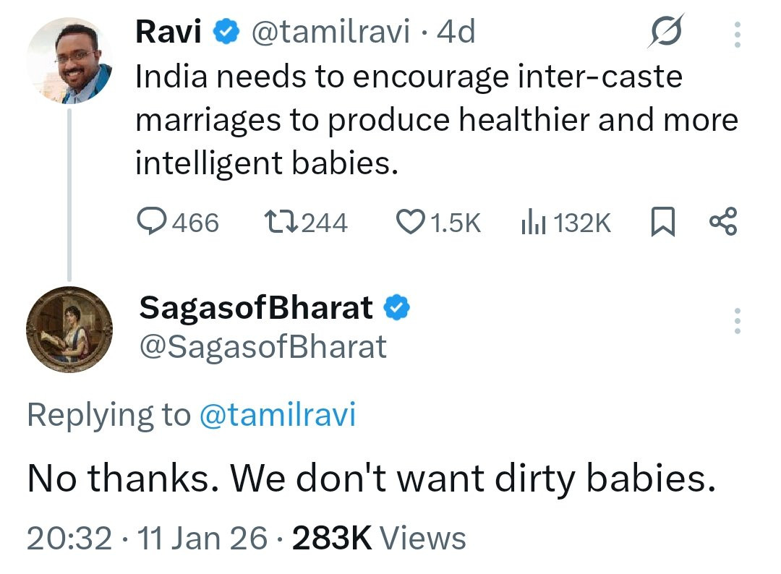Open more options on SagasofBharat's reply
Viewport: 781px width, 574px height.
(x=737, y=321)
